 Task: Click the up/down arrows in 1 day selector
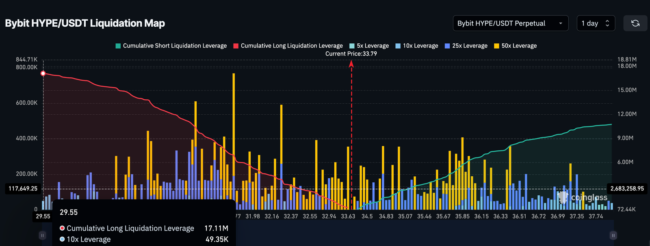coord(607,23)
